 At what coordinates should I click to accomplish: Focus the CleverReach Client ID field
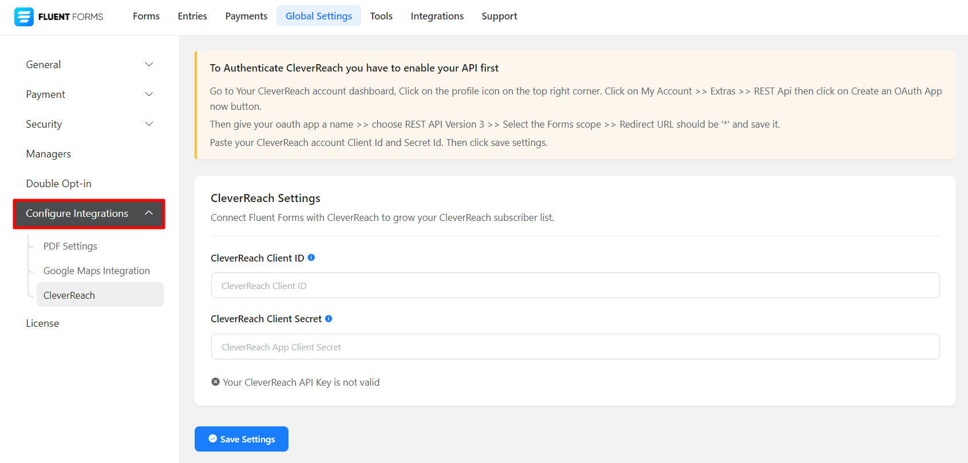pyautogui.click(x=575, y=286)
